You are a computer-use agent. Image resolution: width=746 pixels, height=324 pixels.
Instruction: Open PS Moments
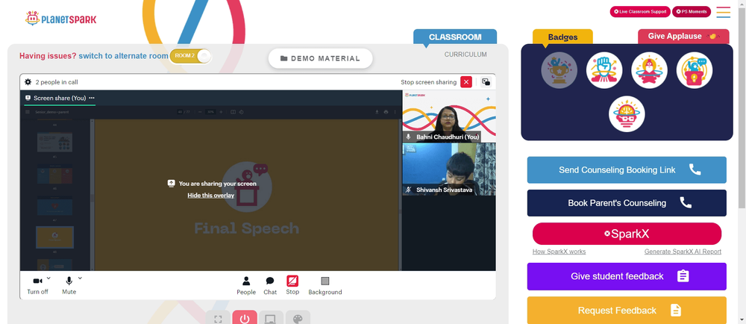coord(692,11)
